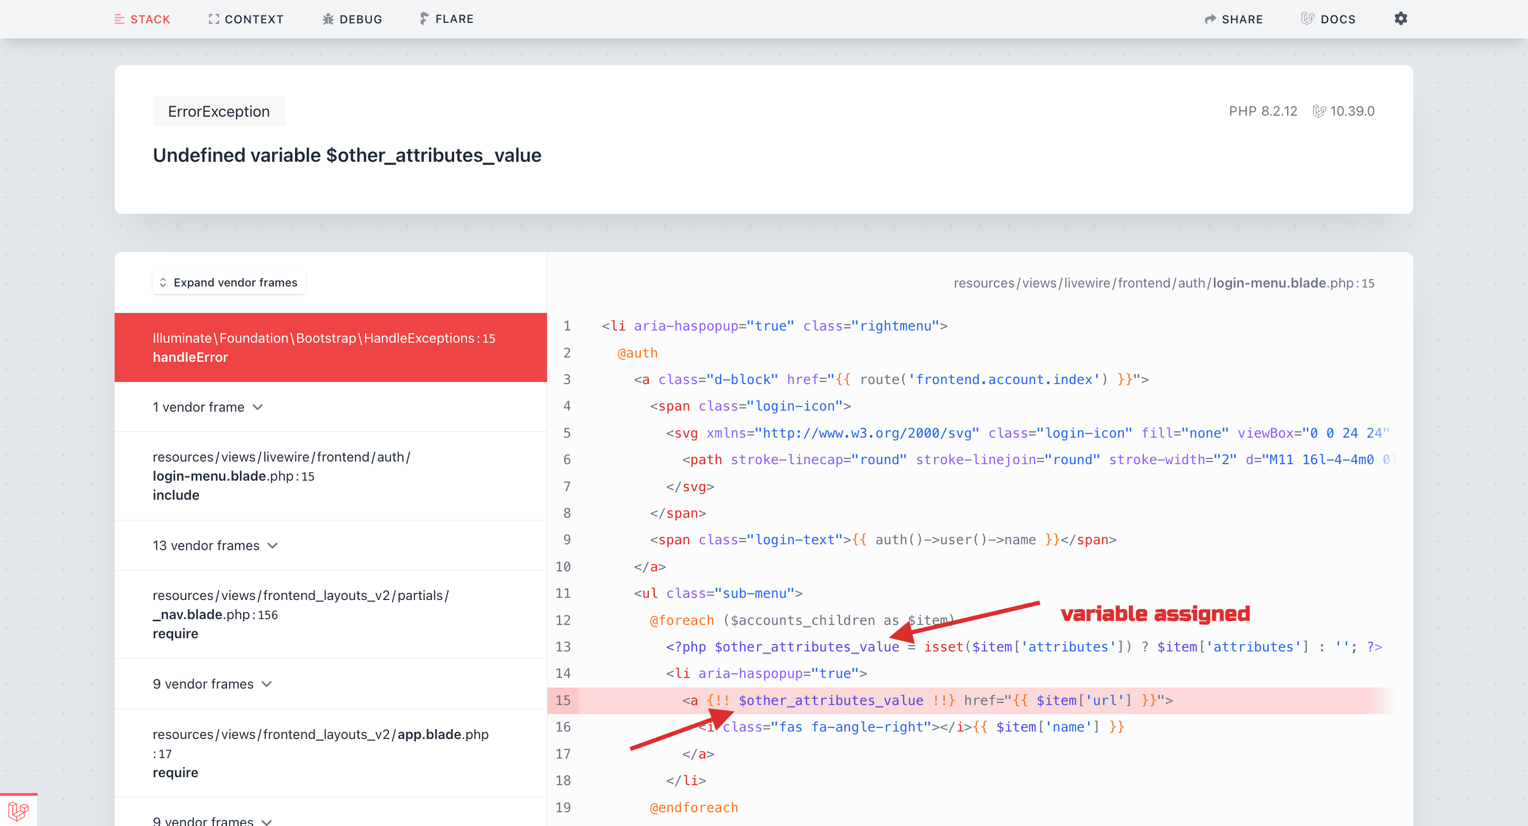Image resolution: width=1528 pixels, height=826 pixels.
Task: Click the Flare icon in navbar
Action: 423,19
